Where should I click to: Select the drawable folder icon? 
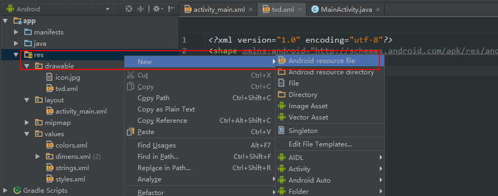pyautogui.click(x=39, y=66)
